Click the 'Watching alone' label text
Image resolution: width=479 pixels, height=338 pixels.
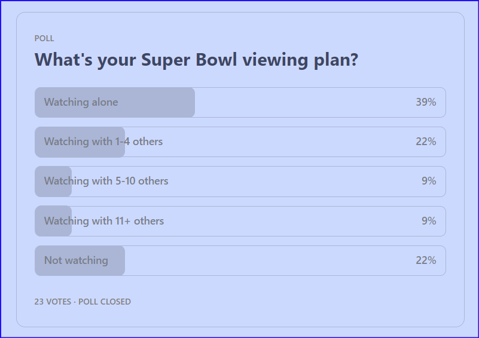point(81,102)
